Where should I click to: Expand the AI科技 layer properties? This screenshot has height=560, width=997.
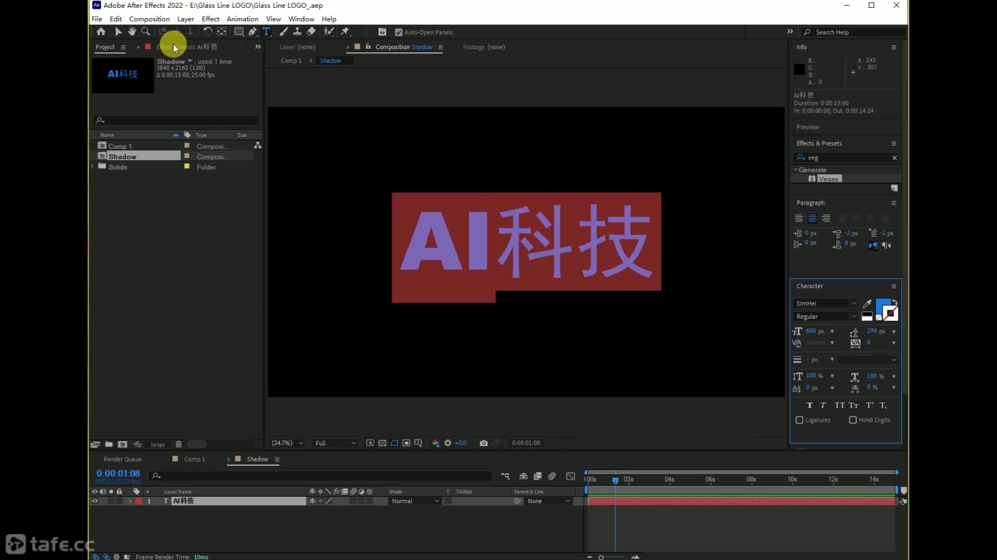[x=130, y=501]
